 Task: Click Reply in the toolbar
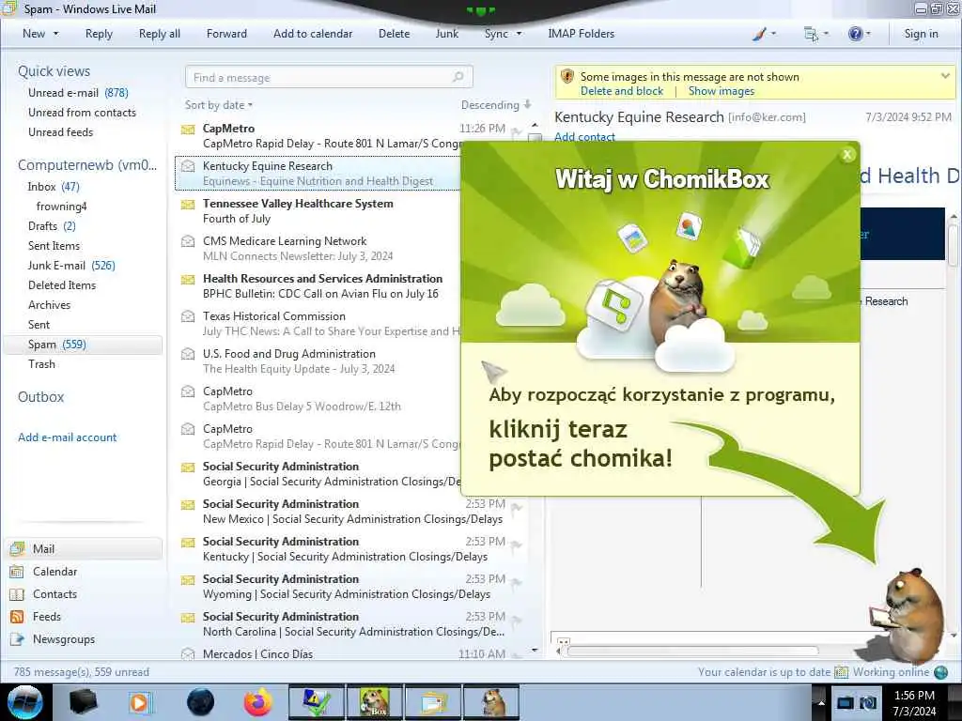tap(99, 34)
